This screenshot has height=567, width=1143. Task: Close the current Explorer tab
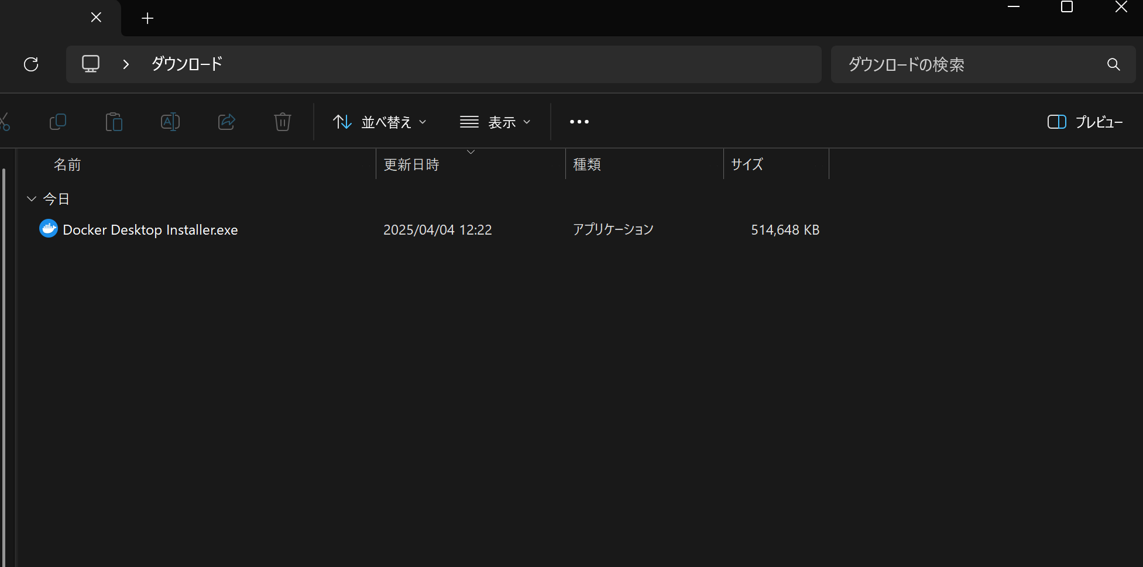pyautogui.click(x=96, y=17)
